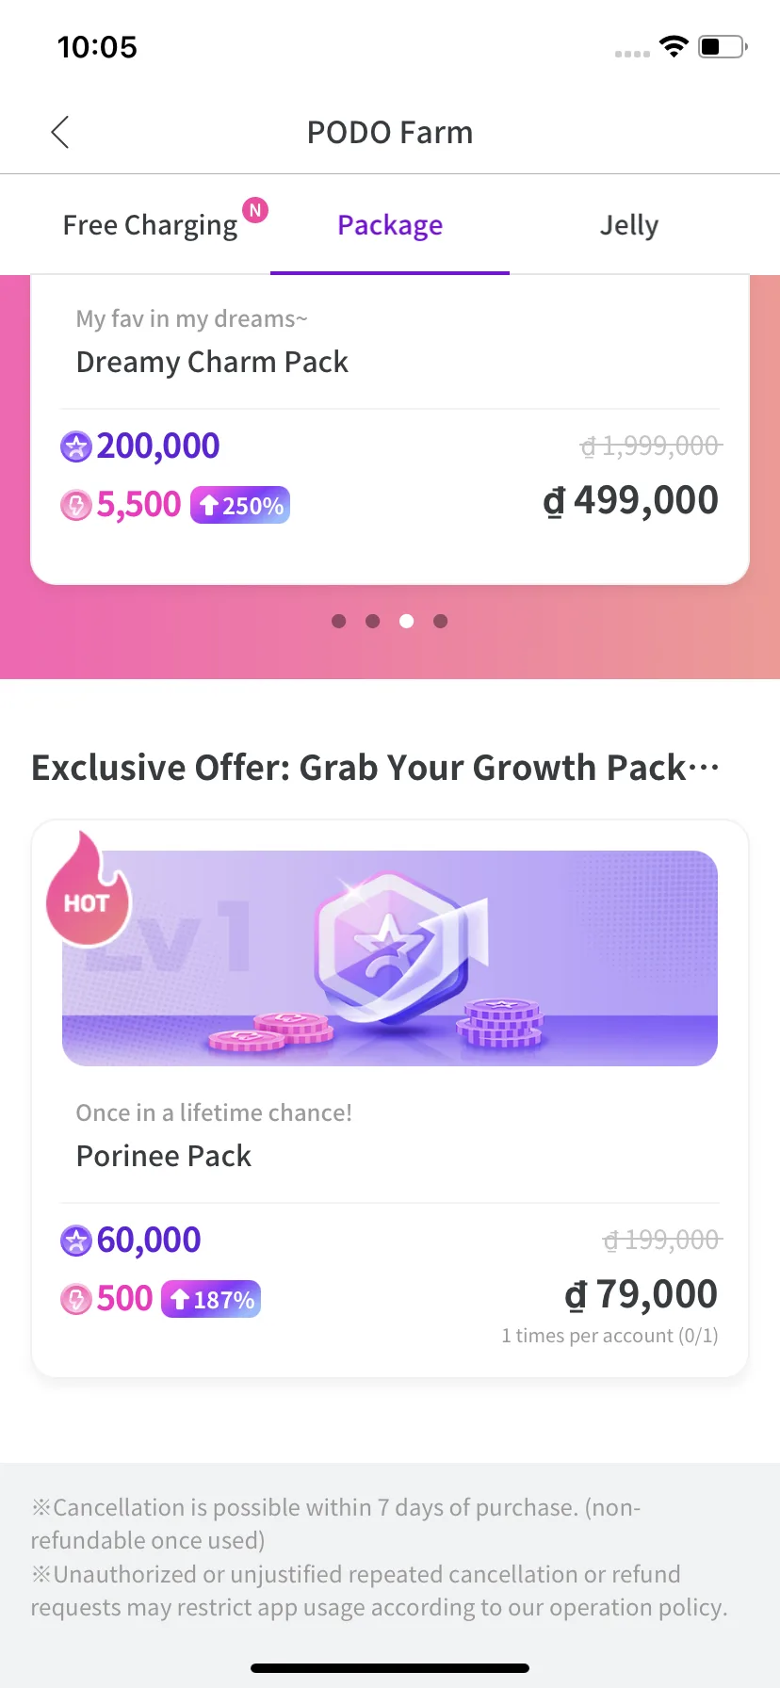The height and width of the screenshot is (1688, 780).
Task: Open the Porinee Pack Lv1 banner image
Action: 390,958
